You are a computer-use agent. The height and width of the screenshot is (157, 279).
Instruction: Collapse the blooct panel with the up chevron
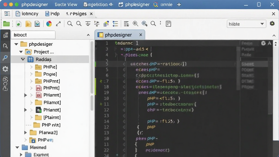click(88, 35)
